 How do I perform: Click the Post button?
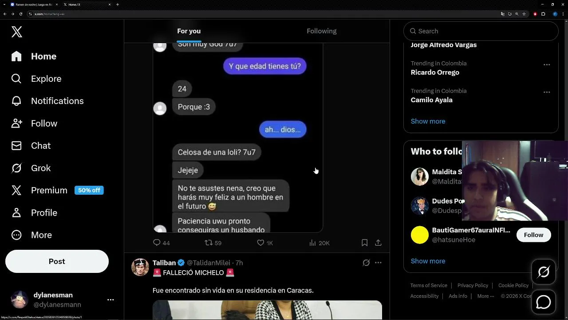point(57,261)
